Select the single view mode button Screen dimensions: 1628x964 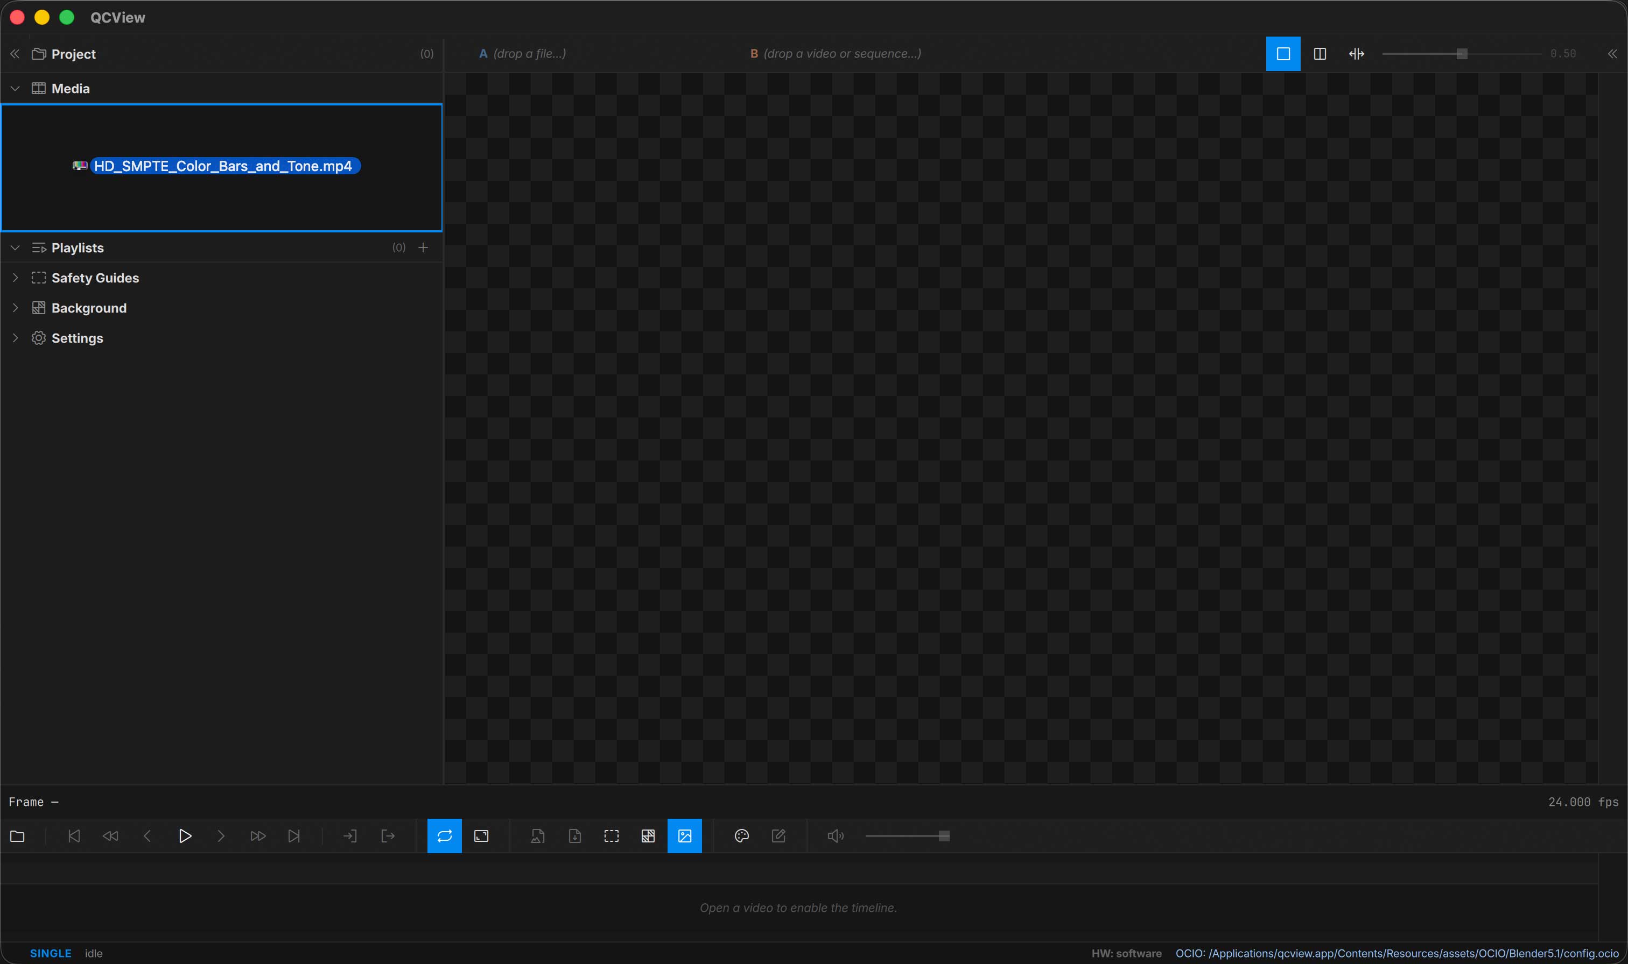[x=1283, y=54]
